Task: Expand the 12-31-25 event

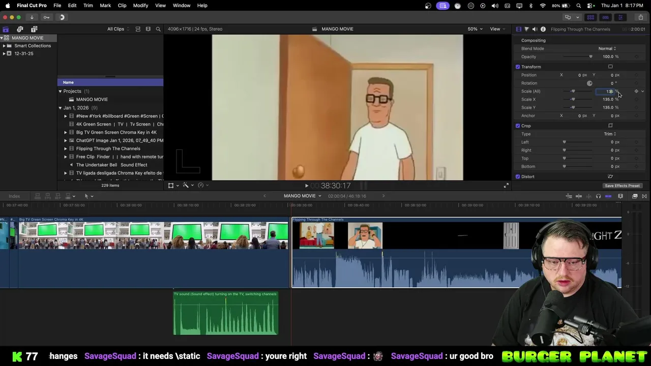Action: pyautogui.click(x=4, y=53)
